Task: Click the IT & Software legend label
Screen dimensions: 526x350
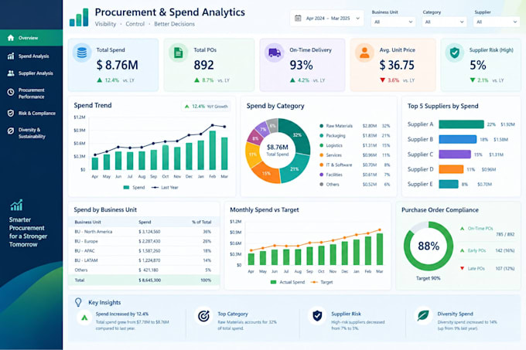Action: pos(339,165)
